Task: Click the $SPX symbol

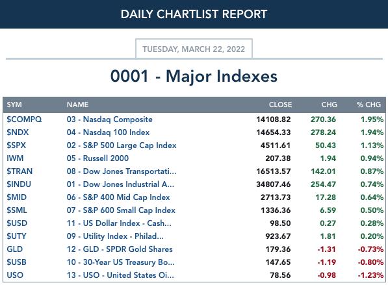Action: click(x=16, y=145)
